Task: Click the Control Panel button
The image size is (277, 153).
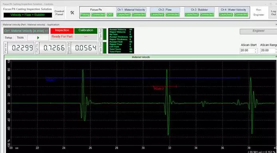Action: point(59,12)
